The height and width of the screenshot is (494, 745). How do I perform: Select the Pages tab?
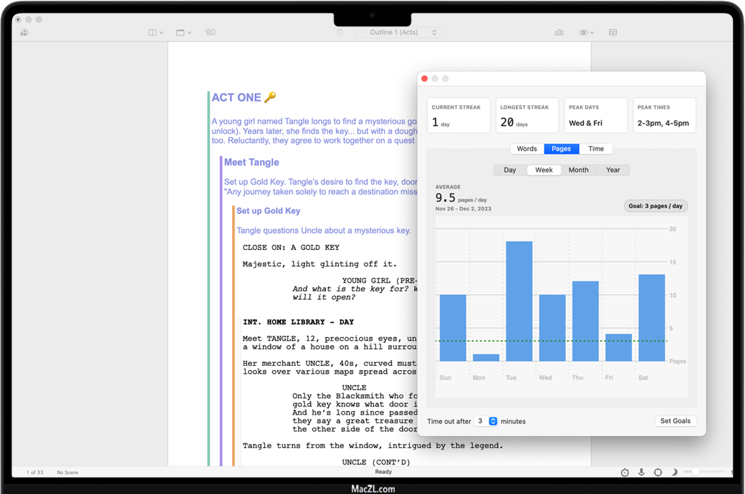point(561,149)
